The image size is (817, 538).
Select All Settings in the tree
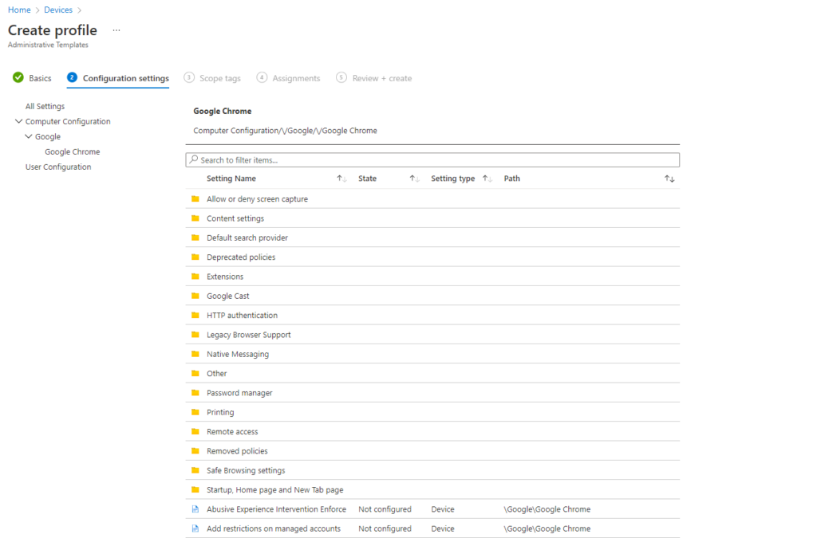[45, 106]
